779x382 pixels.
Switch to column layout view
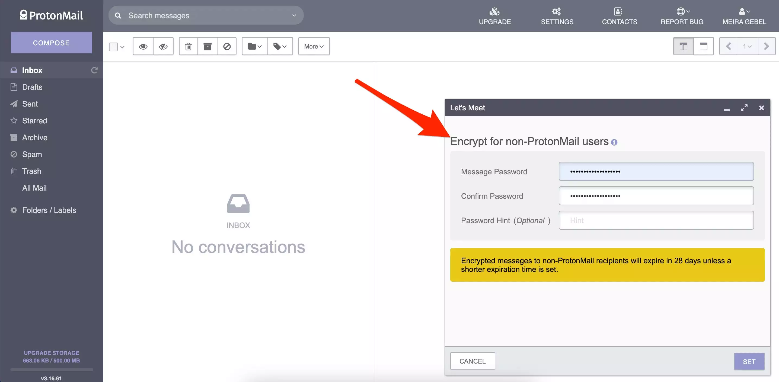pos(684,46)
